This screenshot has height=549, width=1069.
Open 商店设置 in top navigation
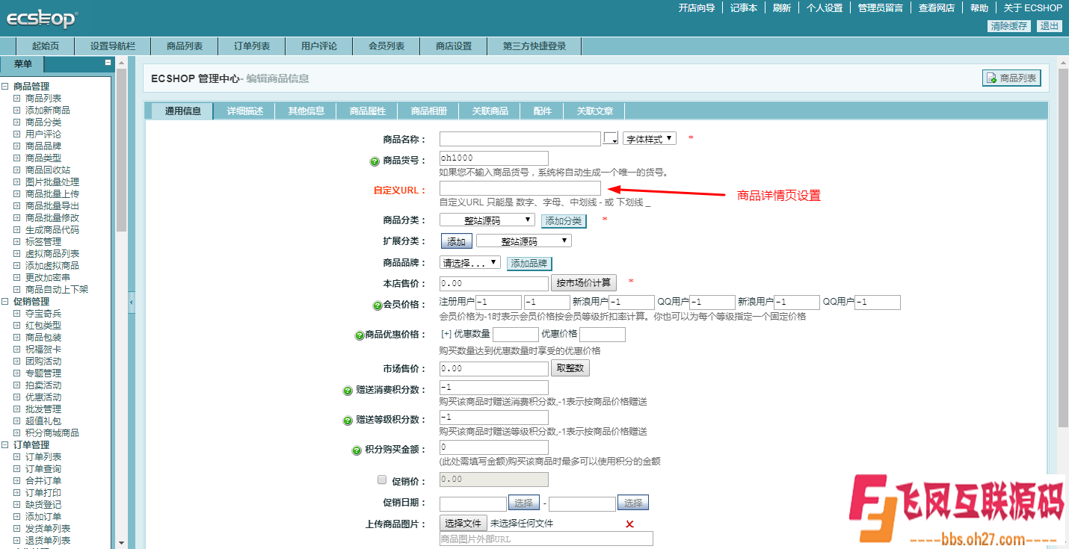454,46
